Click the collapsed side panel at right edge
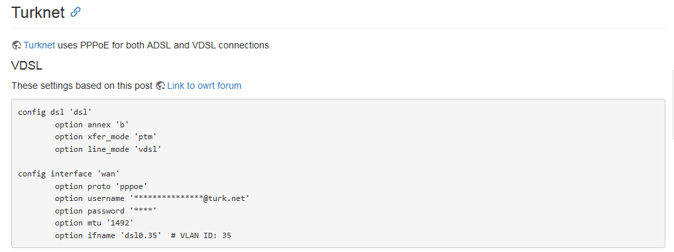Viewport: 674px width, 252px height. [672, 105]
